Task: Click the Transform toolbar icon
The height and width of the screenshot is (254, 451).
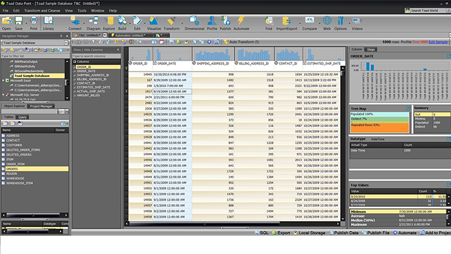Action: tap(171, 23)
